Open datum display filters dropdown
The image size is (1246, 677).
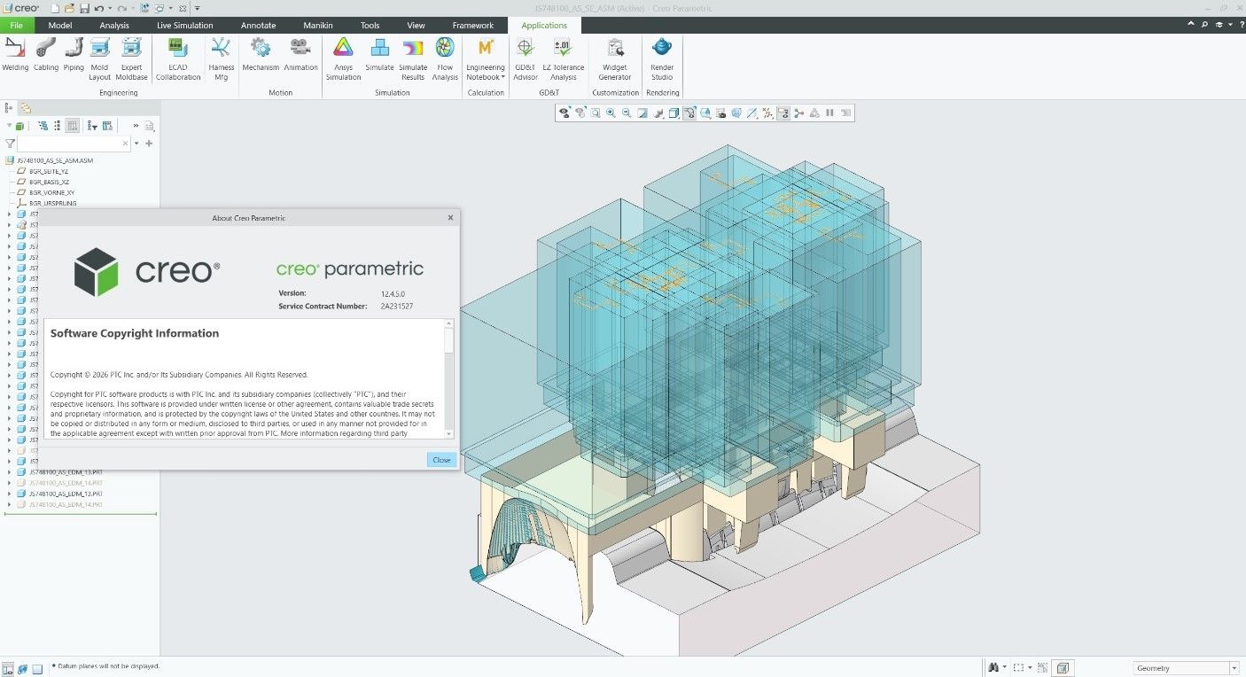point(767,113)
